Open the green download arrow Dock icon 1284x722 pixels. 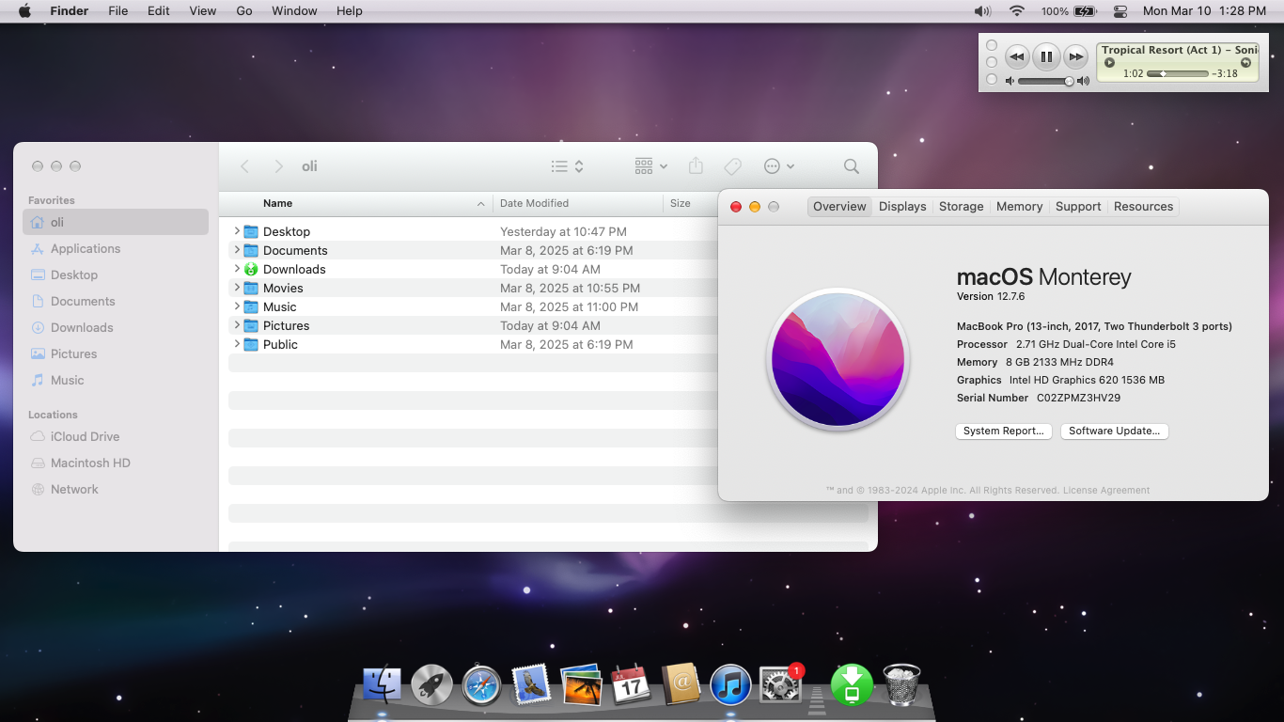852,685
